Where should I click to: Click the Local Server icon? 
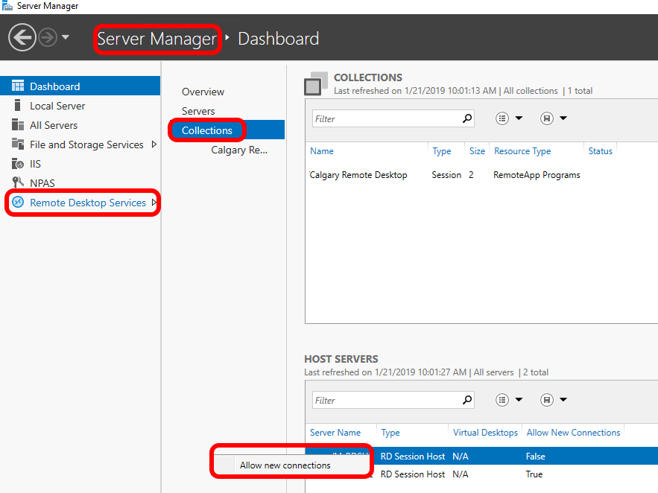click(x=18, y=106)
